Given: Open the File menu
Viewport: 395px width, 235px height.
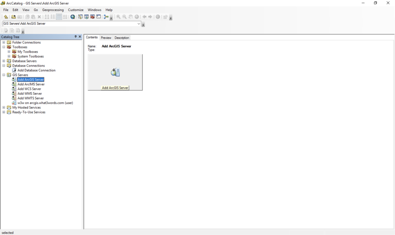Looking at the screenshot, I should [x=6, y=10].
